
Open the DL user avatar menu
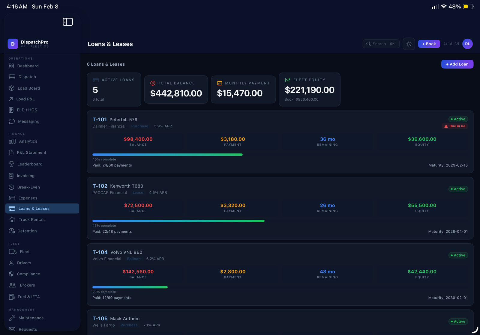[x=467, y=44]
